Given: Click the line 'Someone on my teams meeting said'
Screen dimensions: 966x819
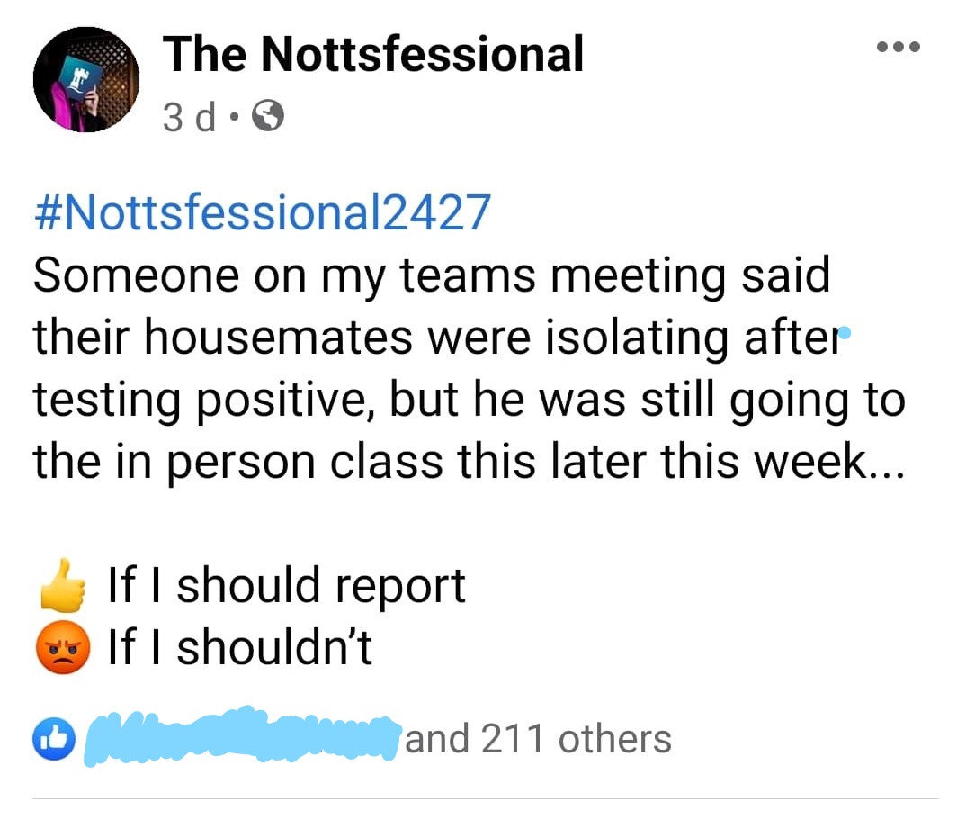Looking at the screenshot, I should click(432, 275).
